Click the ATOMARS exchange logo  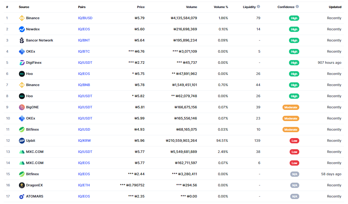[22, 196]
